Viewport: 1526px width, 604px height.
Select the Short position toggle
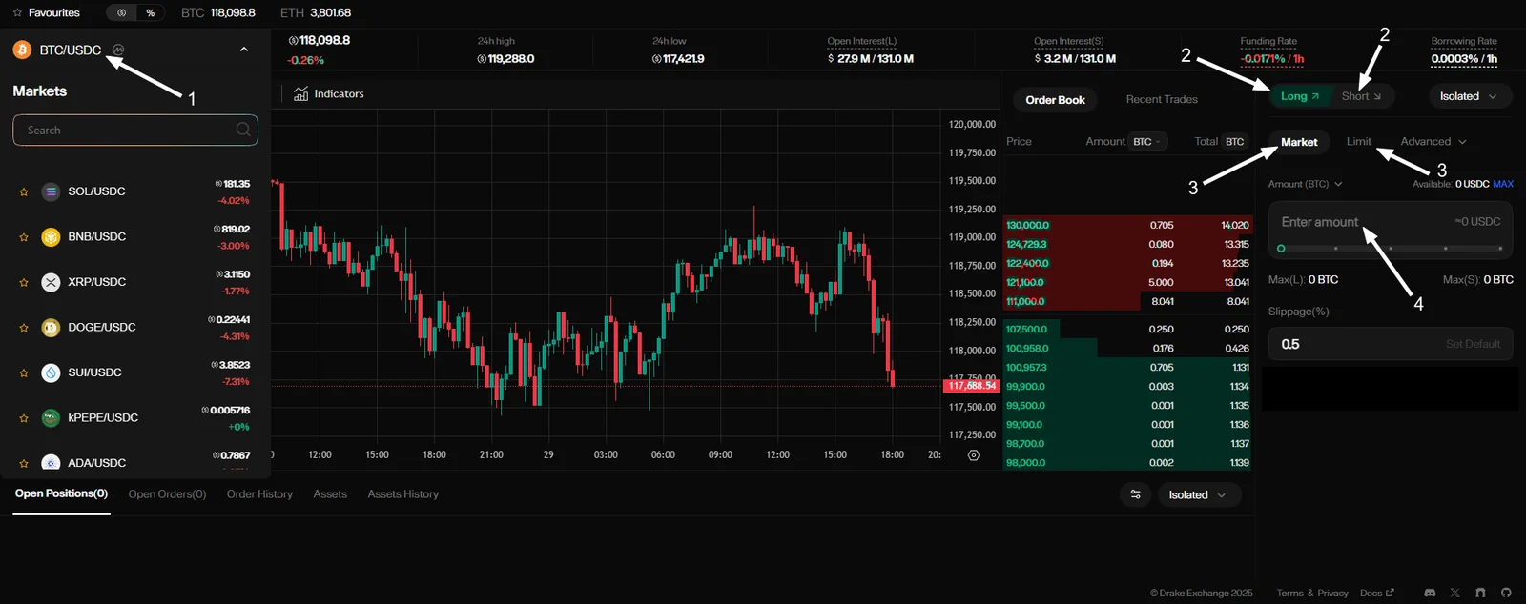tap(1361, 96)
